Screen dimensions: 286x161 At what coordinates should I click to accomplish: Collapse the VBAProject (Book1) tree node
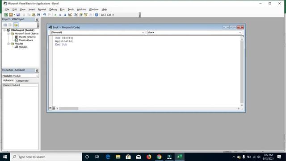4,30
